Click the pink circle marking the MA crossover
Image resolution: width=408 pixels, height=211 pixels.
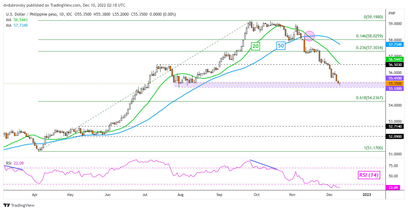pyautogui.click(x=309, y=36)
